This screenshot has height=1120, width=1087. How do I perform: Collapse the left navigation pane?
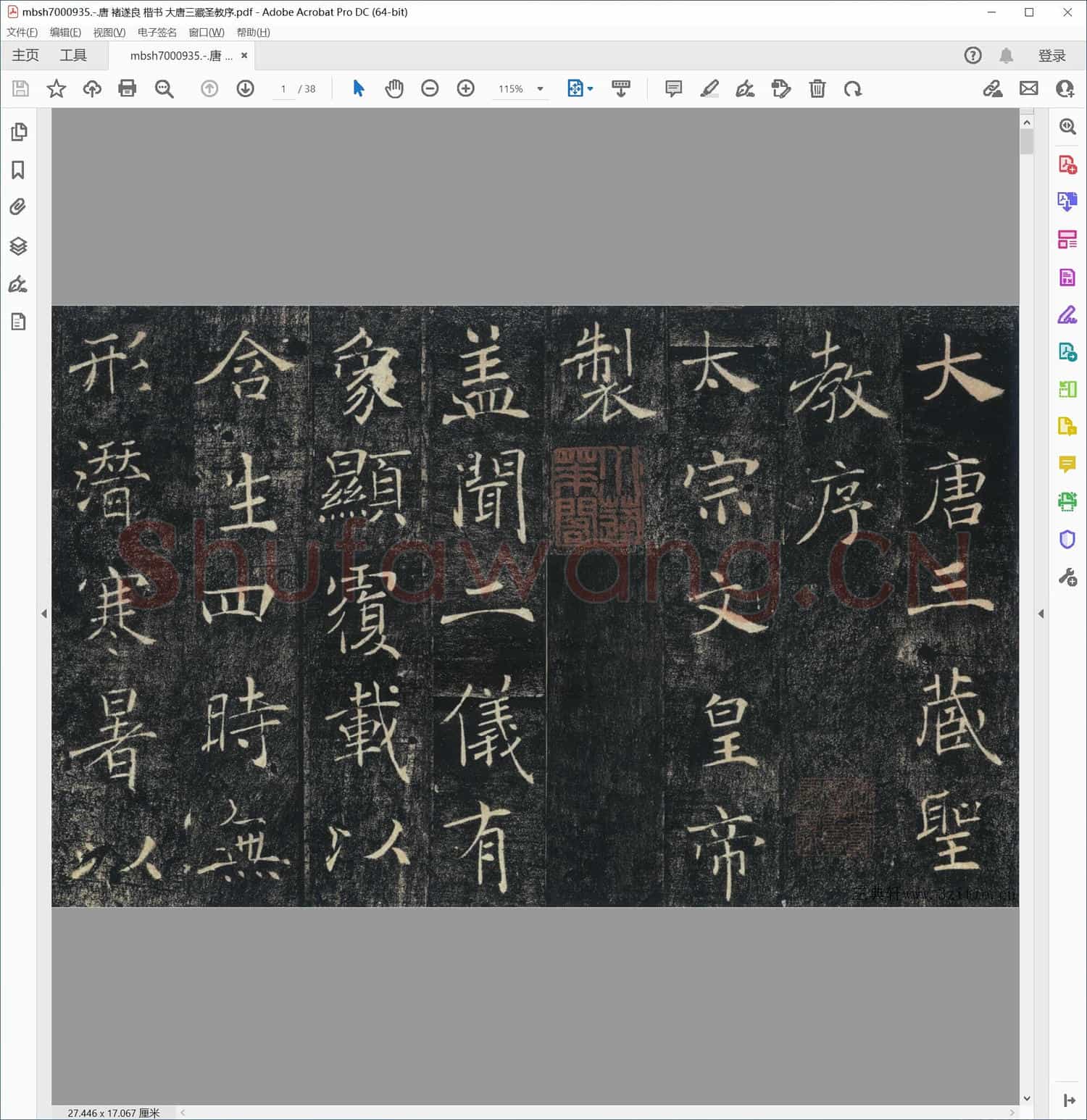[43, 614]
